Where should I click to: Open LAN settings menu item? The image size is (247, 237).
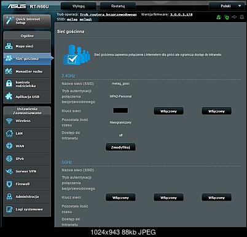pos(27,134)
